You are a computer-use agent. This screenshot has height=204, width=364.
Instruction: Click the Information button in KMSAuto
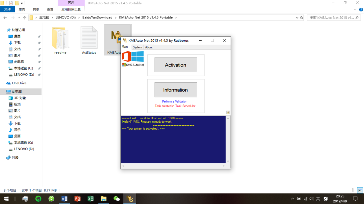click(x=176, y=90)
